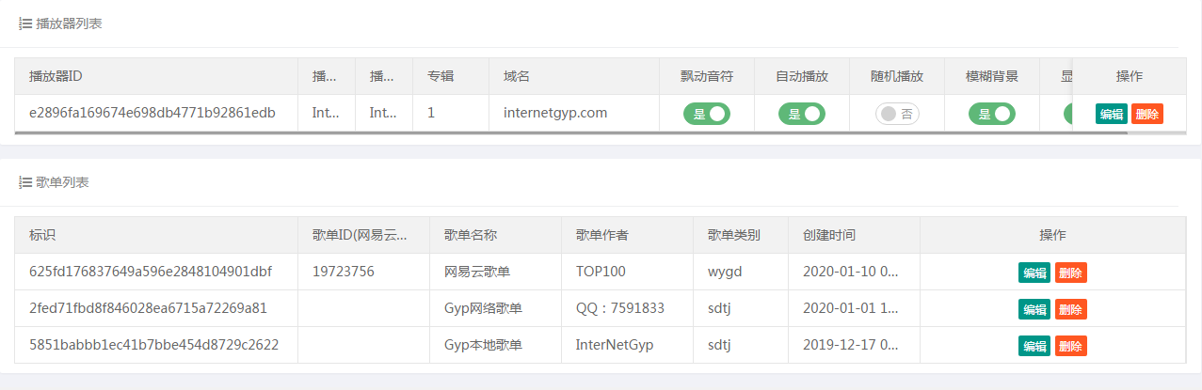1202x390 pixels.
Task: Click the list icon beside 播放器列表
Action: (25, 24)
